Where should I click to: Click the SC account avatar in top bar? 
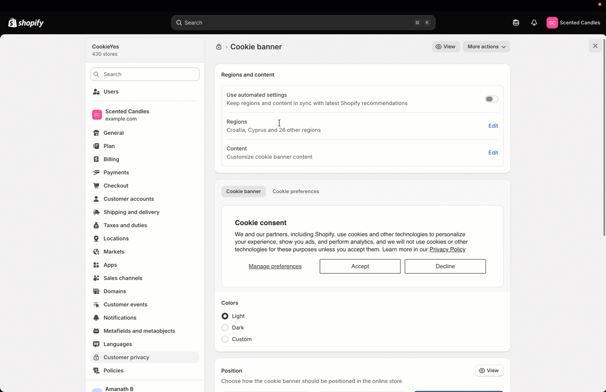point(552,23)
